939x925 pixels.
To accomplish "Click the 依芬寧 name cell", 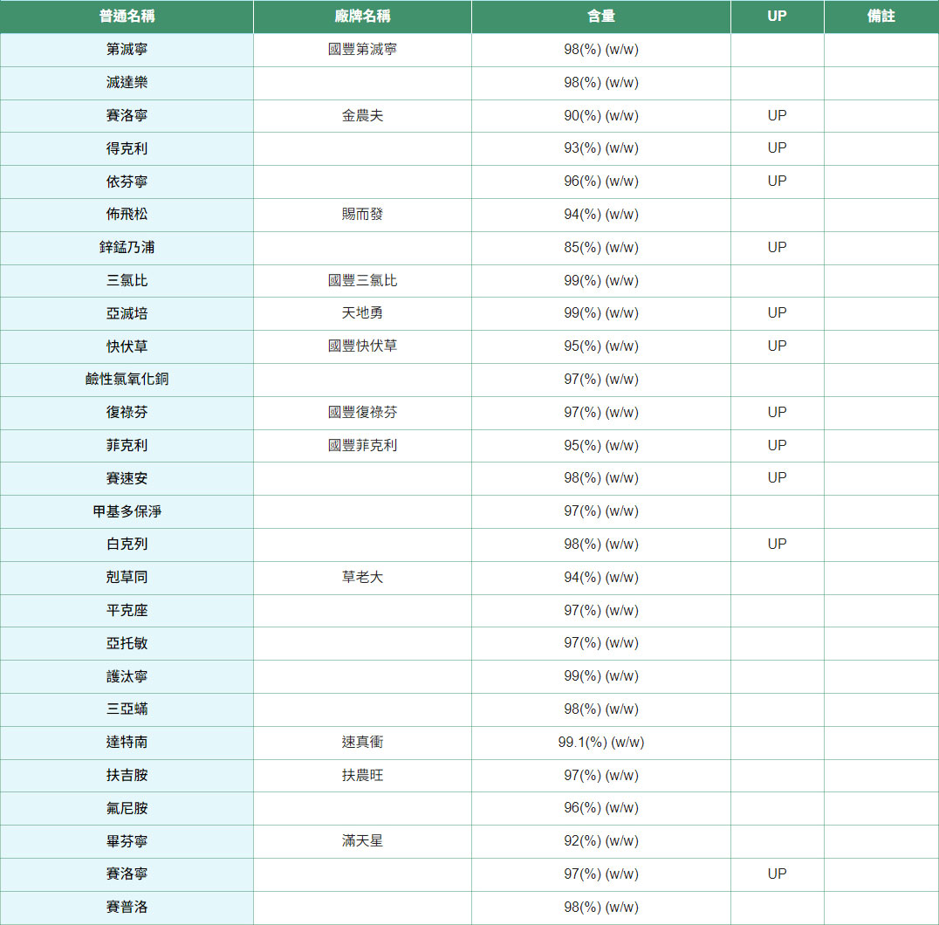I will [127, 182].
